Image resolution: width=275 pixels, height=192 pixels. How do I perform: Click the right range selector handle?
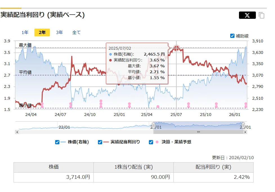pyautogui.click(x=243, y=125)
